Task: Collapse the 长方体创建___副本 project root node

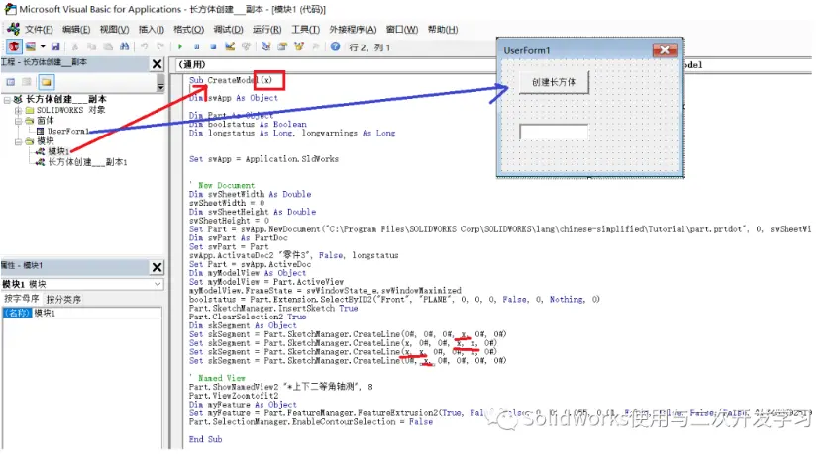Action: [7, 100]
